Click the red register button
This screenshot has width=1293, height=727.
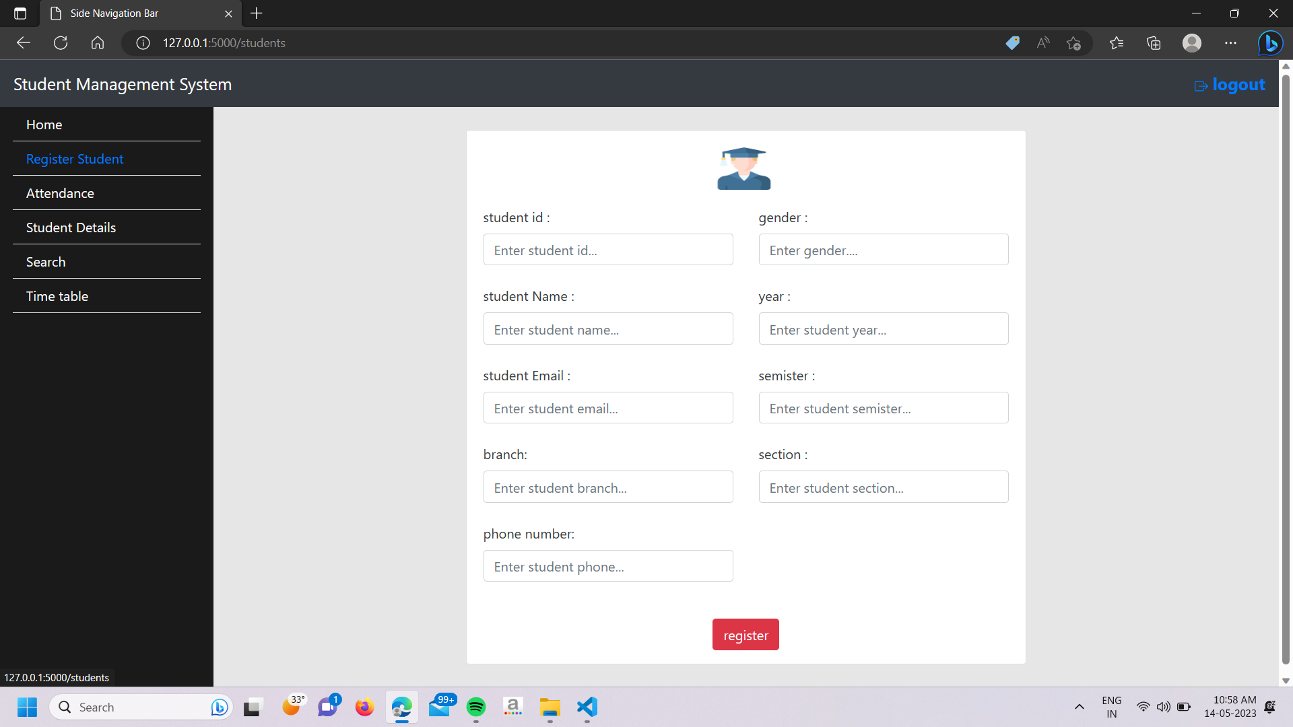(x=745, y=634)
